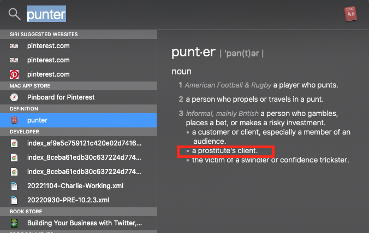Open the 20220930-PRE-10.2.3.xml result
The height and width of the screenshot is (233, 369).
pyautogui.click(x=68, y=200)
